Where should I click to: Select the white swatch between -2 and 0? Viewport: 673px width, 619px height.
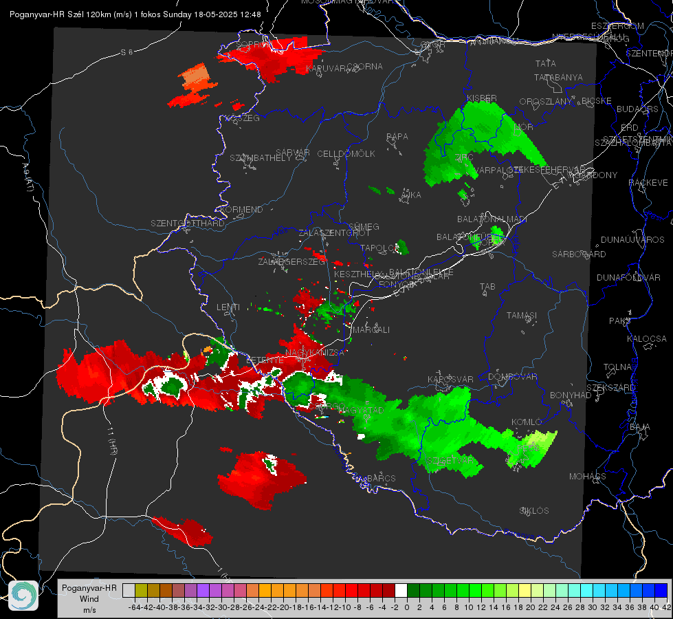pyautogui.click(x=401, y=590)
